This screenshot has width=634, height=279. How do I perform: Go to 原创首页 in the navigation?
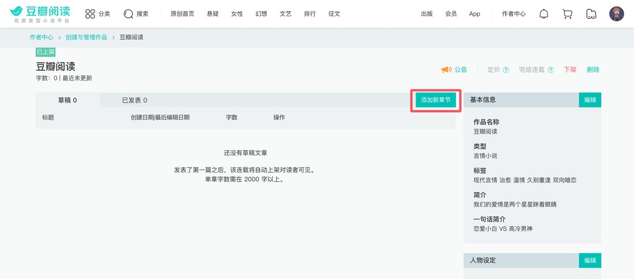tap(182, 14)
